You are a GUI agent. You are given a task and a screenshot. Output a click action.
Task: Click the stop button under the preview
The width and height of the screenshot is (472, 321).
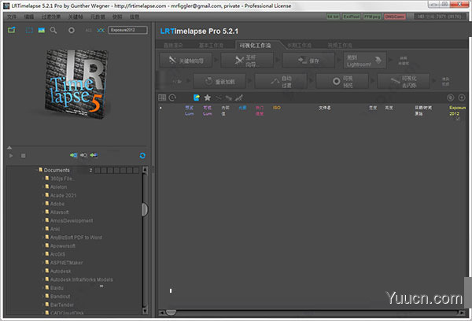click(x=23, y=156)
